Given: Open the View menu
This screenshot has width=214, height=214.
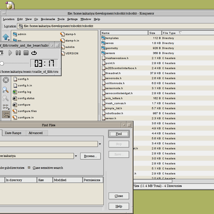Looking at the screenshot, I should tap(28, 19).
